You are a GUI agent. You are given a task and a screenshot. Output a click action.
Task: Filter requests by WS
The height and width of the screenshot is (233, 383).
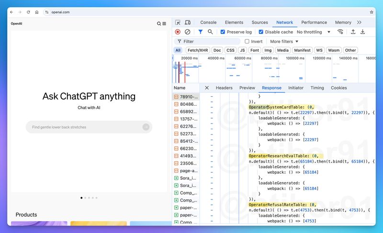[x=319, y=50]
